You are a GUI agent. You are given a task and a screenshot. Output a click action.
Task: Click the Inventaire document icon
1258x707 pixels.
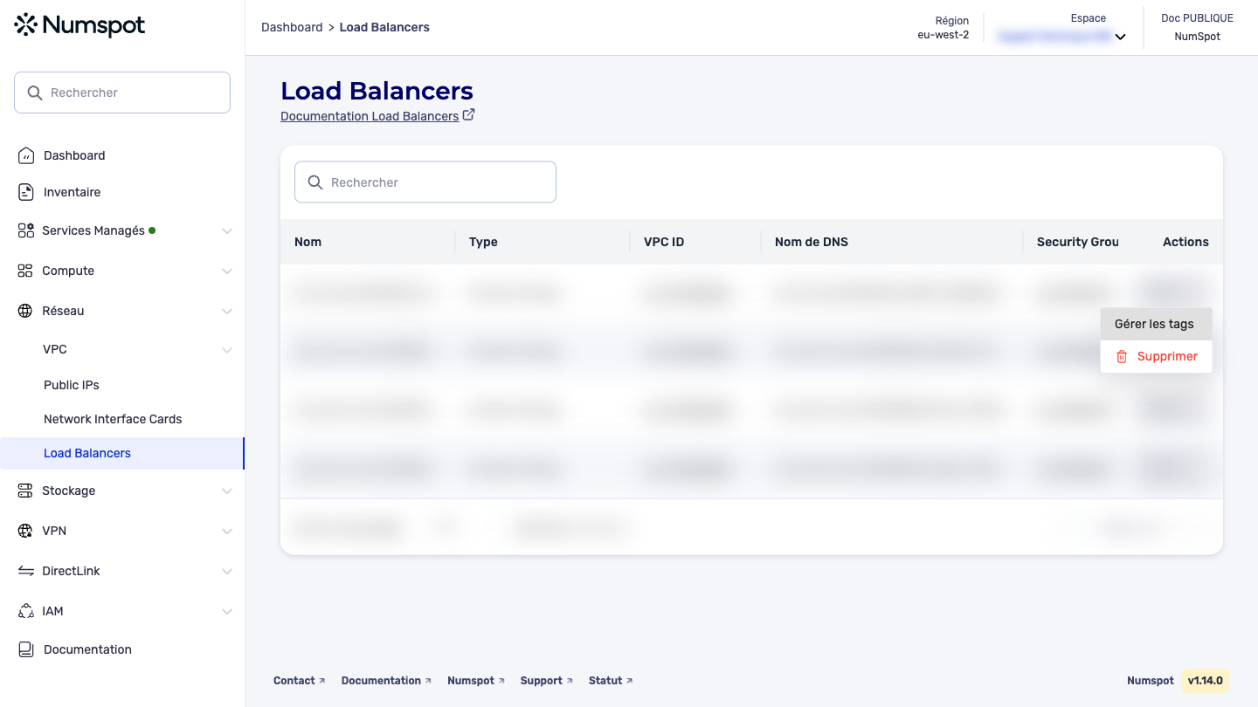(26, 192)
